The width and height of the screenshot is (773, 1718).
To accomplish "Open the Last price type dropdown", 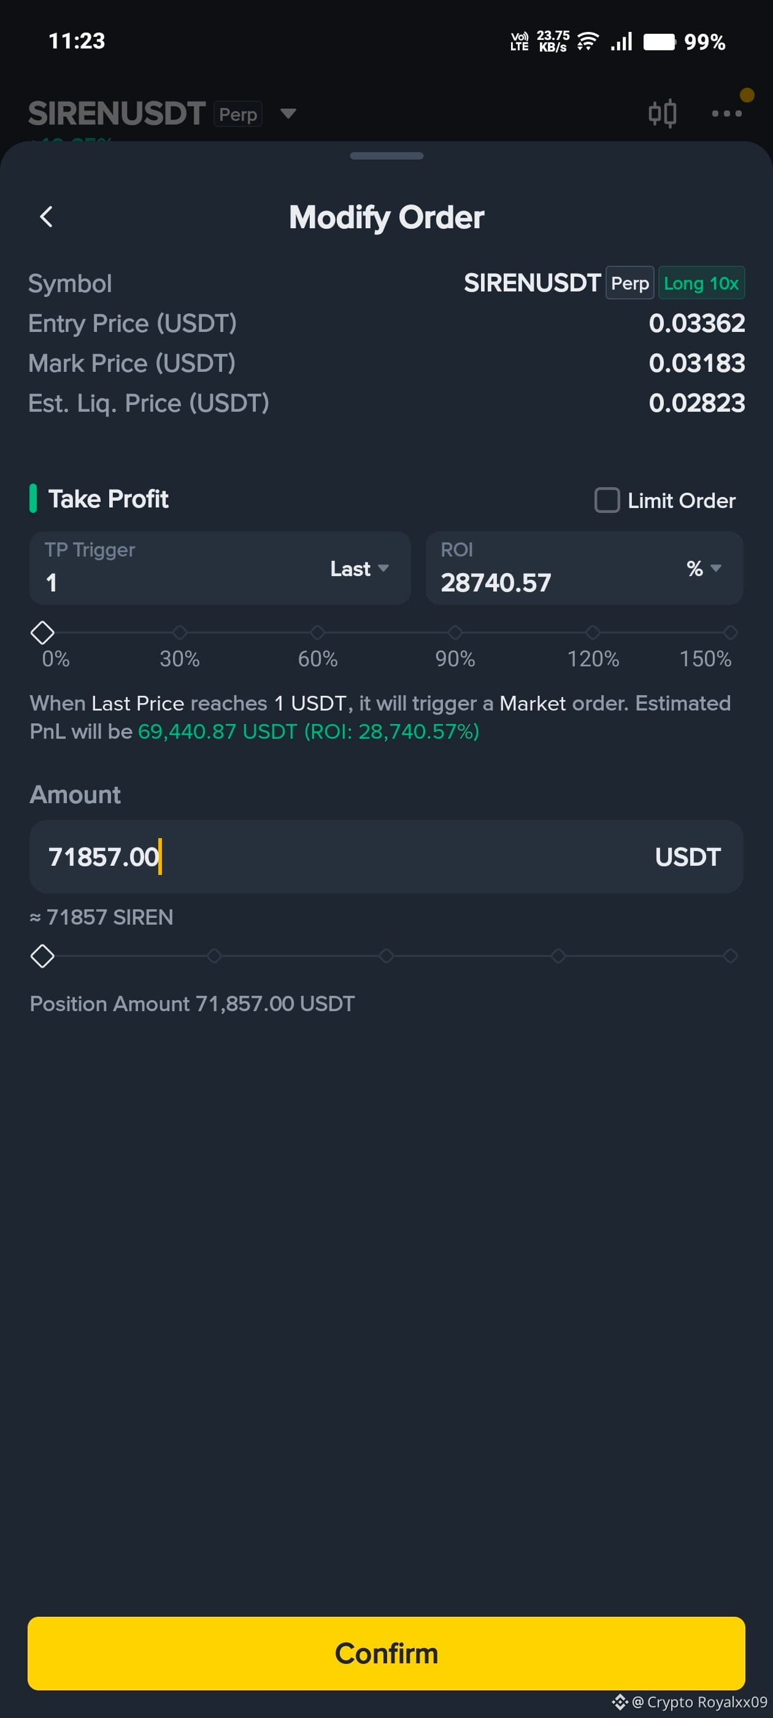I will pyautogui.click(x=360, y=568).
